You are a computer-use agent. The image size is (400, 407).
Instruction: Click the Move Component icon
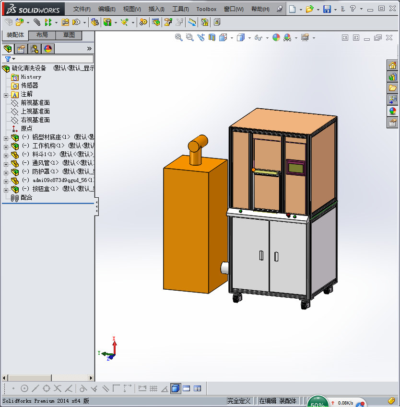click(x=76, y=22)
